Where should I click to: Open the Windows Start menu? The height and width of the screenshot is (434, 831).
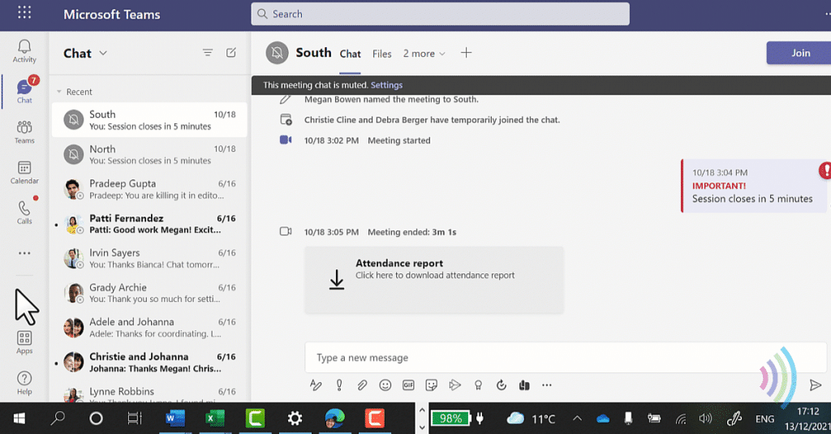(x=19, y=419)
